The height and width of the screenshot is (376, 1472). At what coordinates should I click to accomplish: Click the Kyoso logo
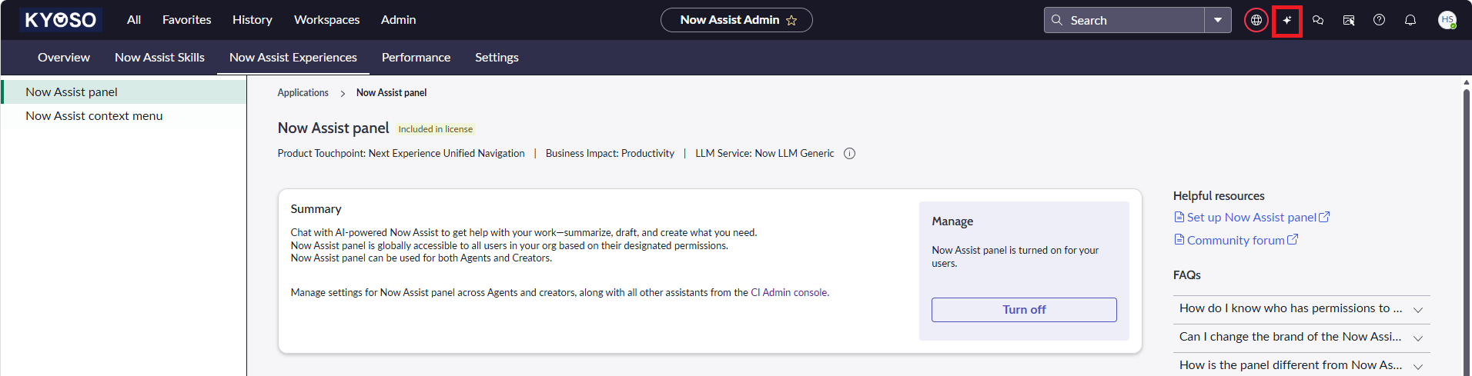click(61, 20)
